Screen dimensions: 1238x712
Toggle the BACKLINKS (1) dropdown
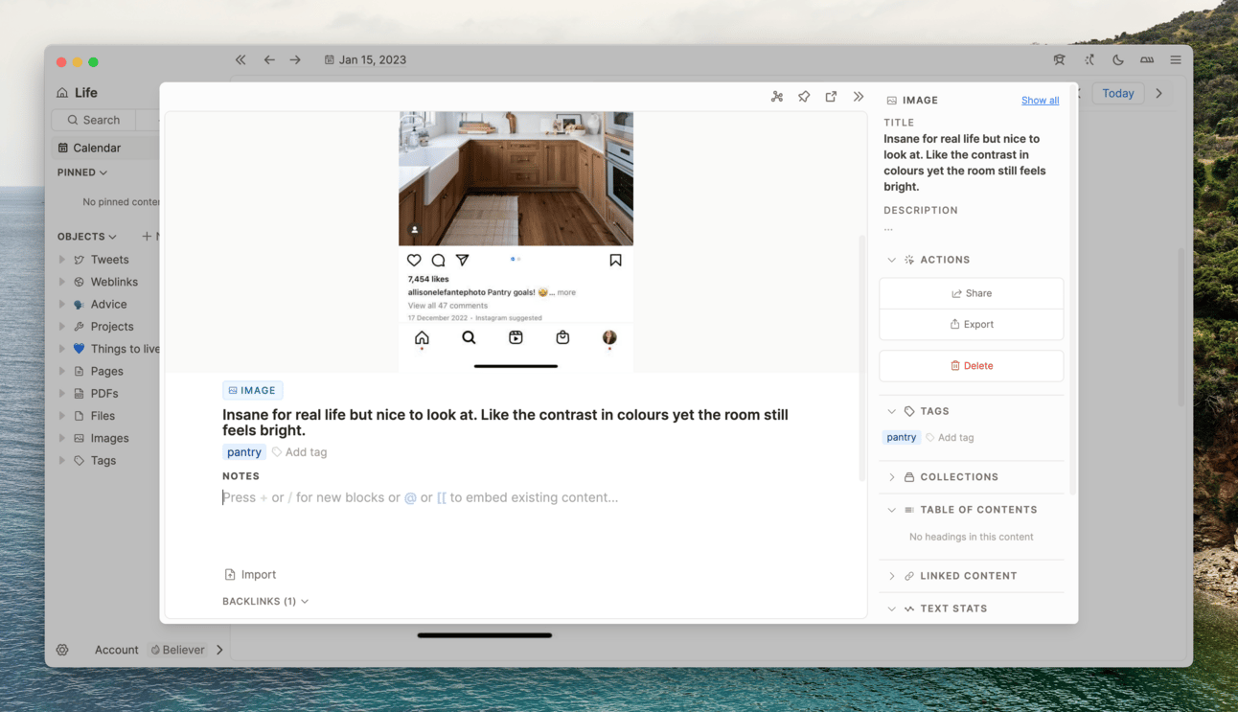265,601
